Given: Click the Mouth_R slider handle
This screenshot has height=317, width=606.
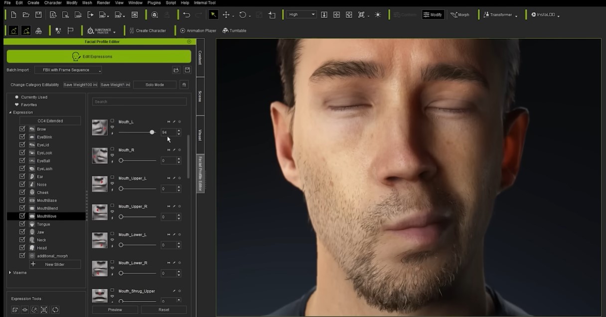Looking at the screenshot, I should (x=121, y=161).
